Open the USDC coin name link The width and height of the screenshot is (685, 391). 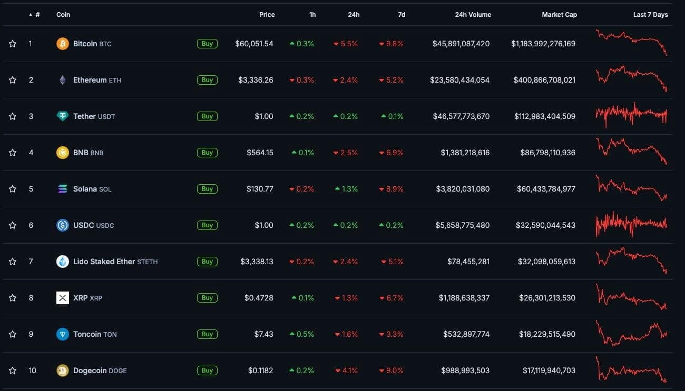click(93, 225)
